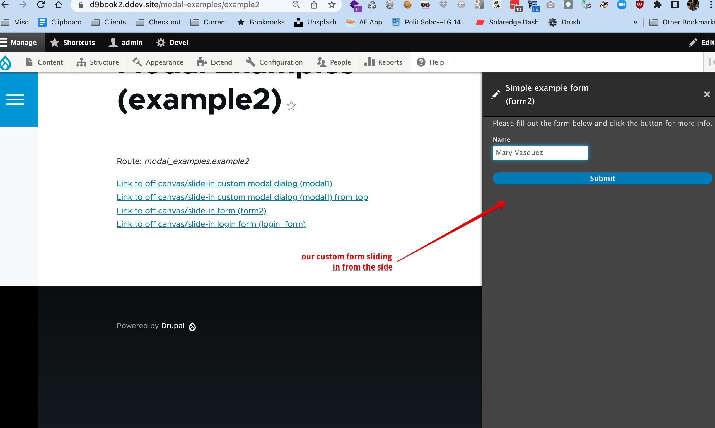The width and height of the screenshot is (715, 428).
Task: Click the pencil icon in dialog header
Action: [496, 94]
